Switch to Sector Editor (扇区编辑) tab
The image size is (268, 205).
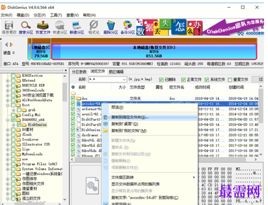[x=116, y=72]
